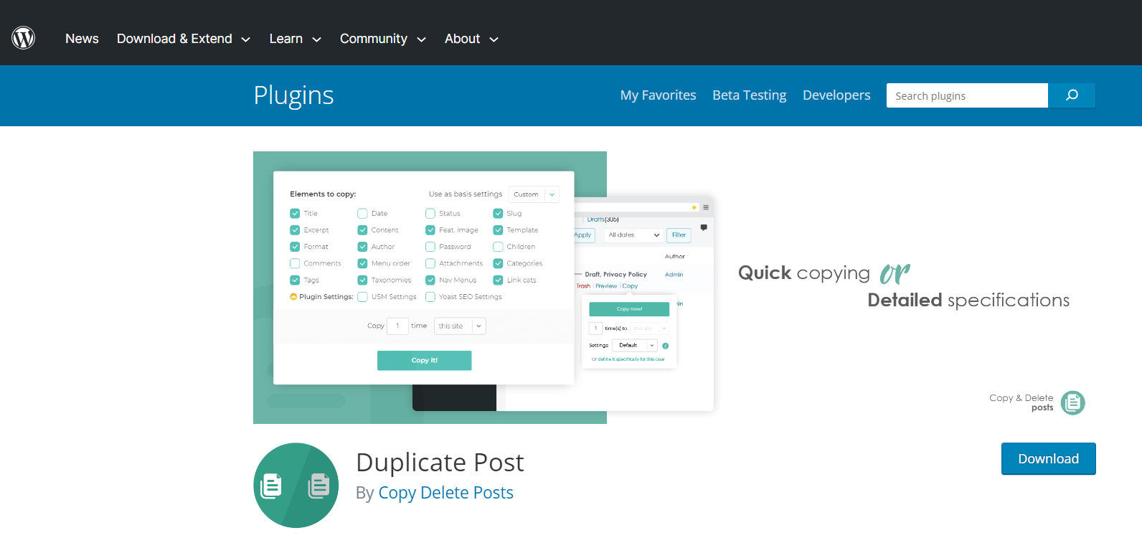
Task: Open the My Favorites tab
Action: click(x=658, y=95)
